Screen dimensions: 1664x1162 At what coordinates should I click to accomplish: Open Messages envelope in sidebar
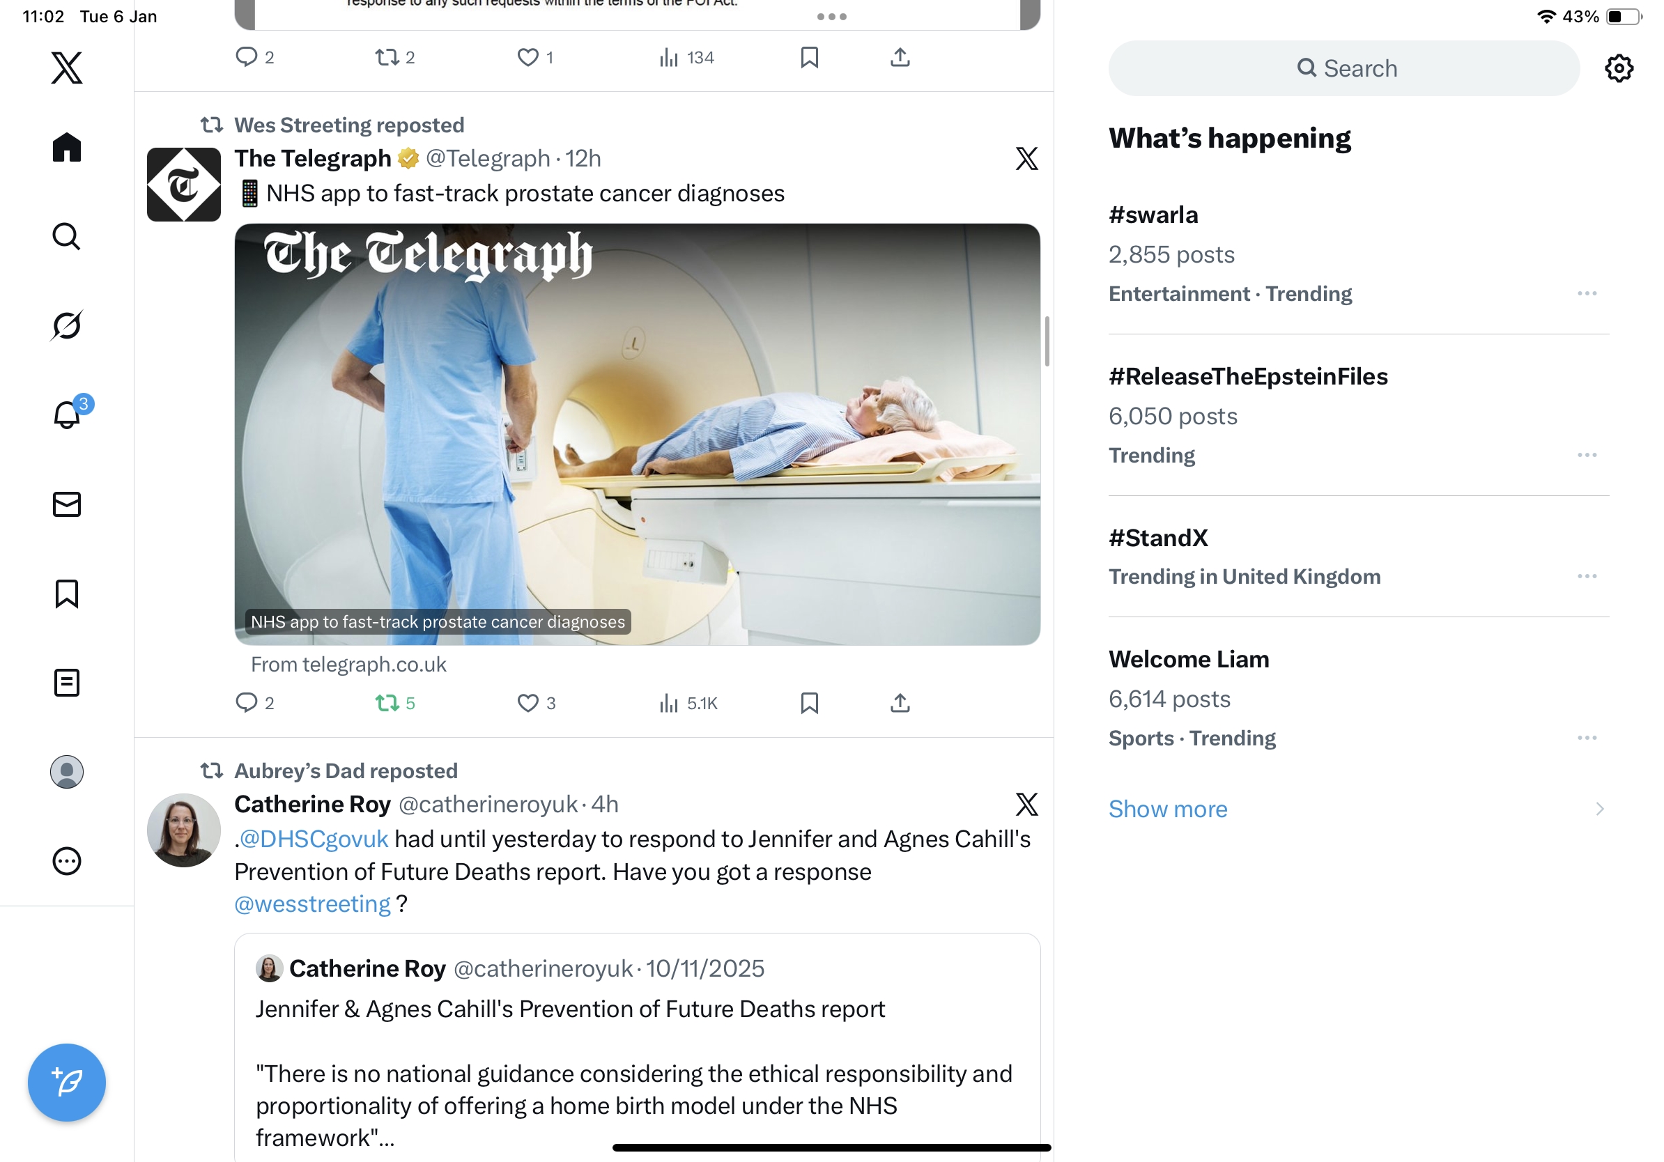click(67, 504)
